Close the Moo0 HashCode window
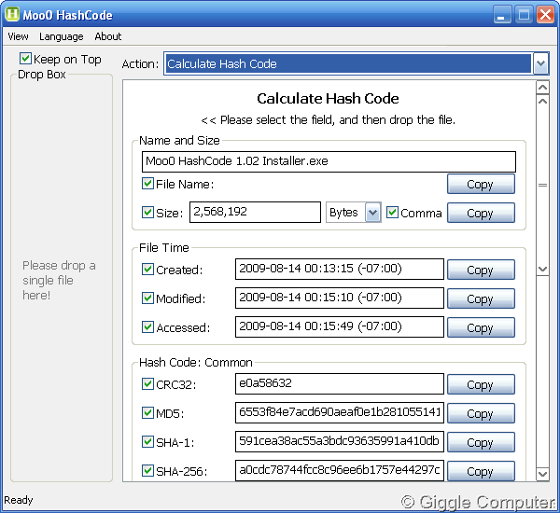 click(x=545, y=15)
